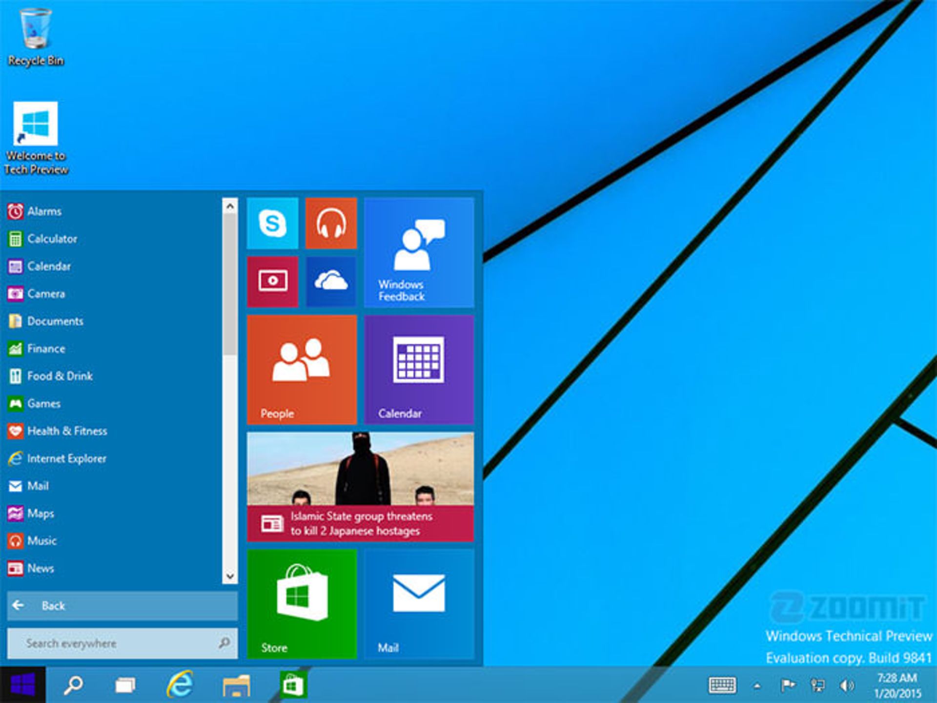Viewport: 937px width, 703px height.
Task: Open the Skype tile
Action: (272, 224)
